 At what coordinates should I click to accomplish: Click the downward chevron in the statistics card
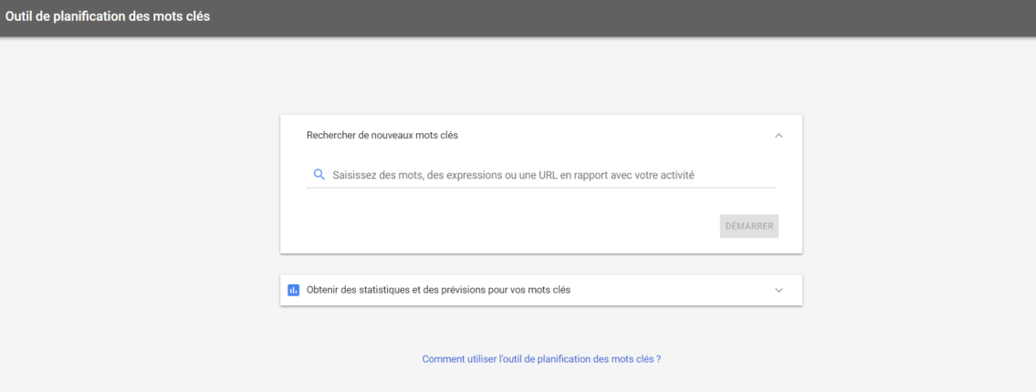click(778, 290)
